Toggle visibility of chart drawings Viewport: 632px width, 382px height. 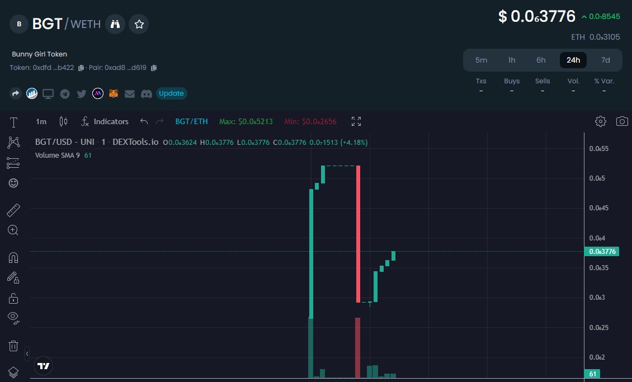tap(13, 318)
